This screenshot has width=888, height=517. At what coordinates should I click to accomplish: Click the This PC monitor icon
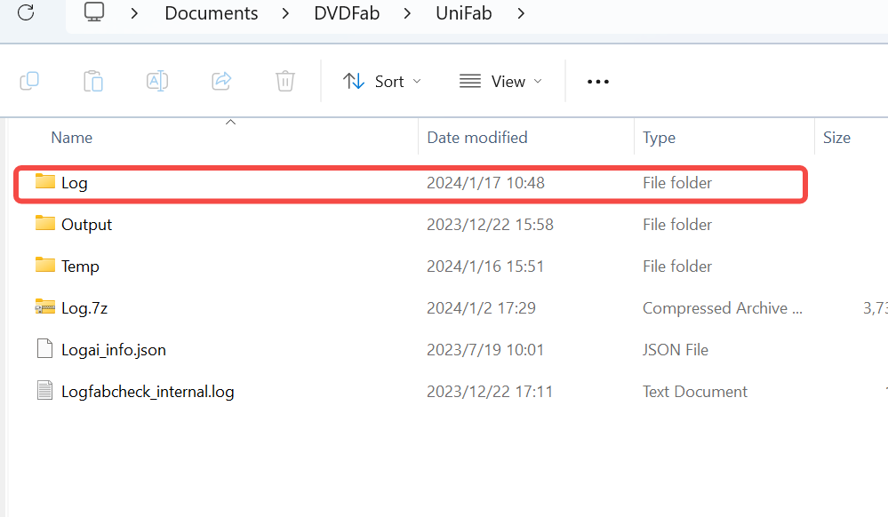coord(94,12)
